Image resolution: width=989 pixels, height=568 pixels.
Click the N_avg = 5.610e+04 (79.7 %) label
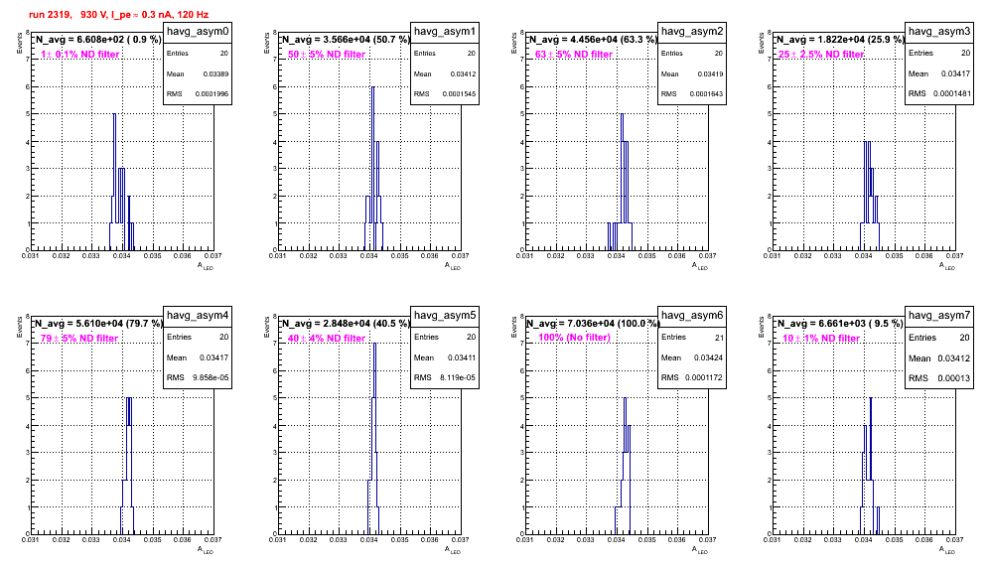(x=97, y=323)
